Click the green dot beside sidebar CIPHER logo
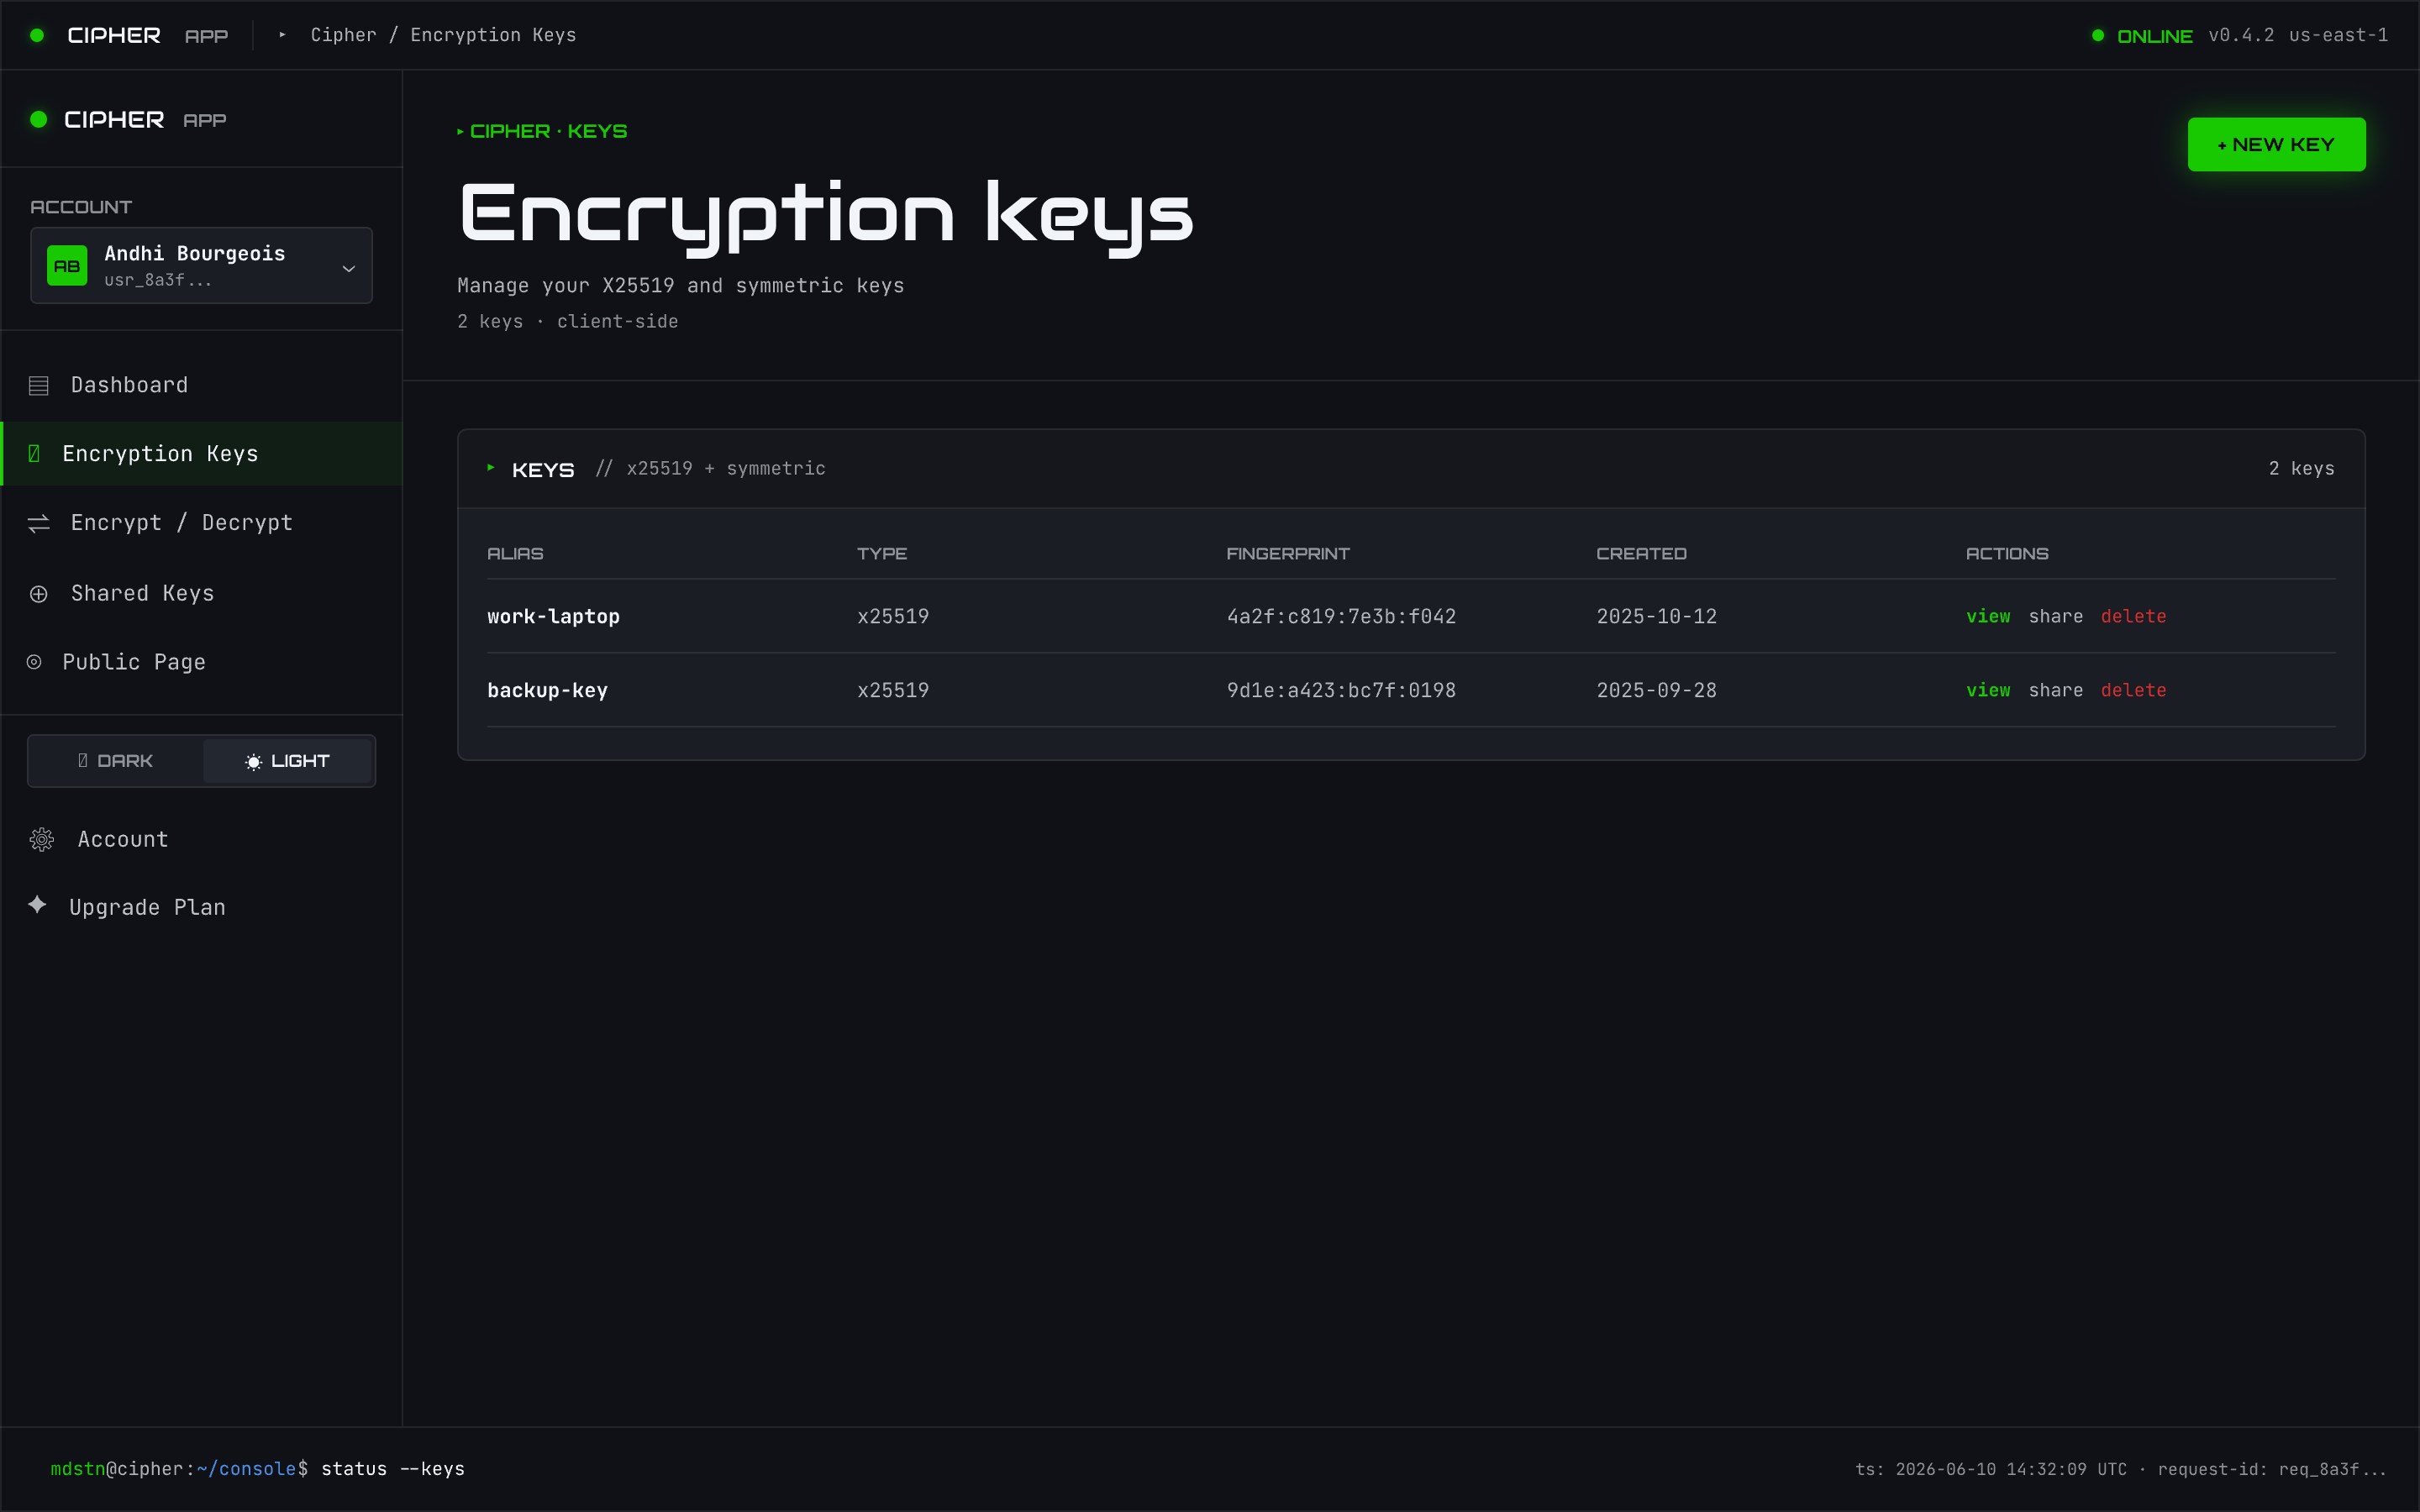 click(39, 119)
